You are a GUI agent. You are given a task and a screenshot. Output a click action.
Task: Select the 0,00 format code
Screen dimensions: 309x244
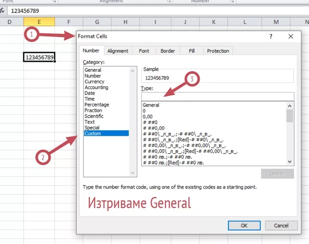point(148,117)
